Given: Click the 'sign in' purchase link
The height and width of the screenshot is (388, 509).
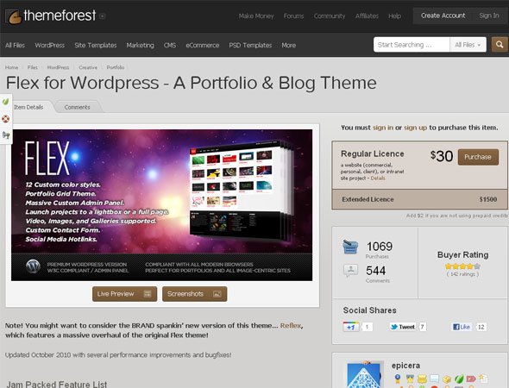Looking at the screenshot, I should click(383, 128).
